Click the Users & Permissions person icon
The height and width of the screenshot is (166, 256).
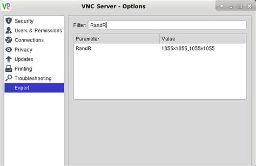[9, 31]
